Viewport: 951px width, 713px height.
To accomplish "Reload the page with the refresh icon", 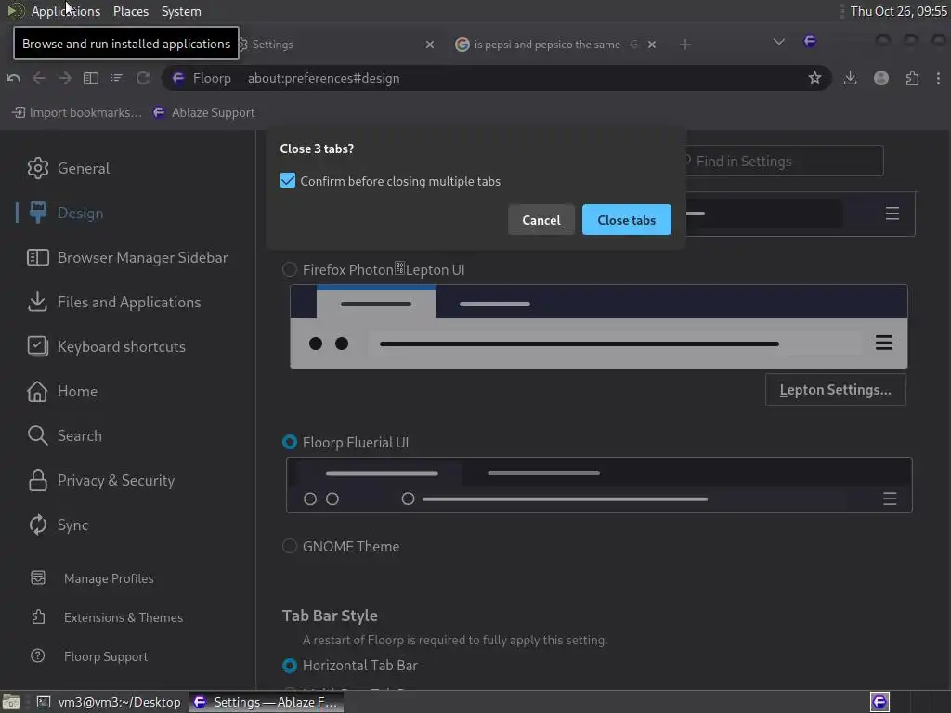I will pyautogui.click(x=143, y=78).
